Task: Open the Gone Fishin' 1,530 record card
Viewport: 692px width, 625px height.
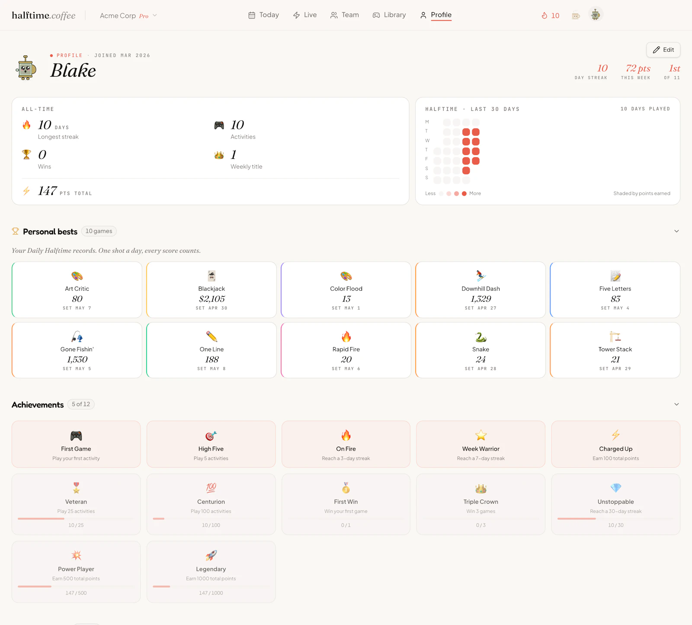Action: tap(77, 350)
